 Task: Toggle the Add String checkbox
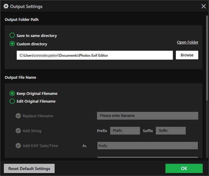(18, 131)
